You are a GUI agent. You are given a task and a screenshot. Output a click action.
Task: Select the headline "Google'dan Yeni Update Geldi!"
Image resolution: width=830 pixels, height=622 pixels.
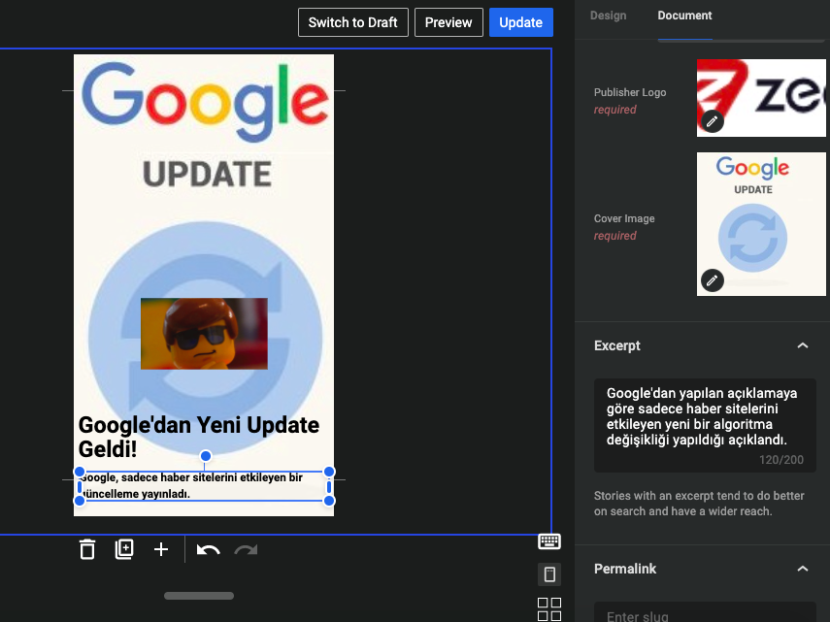click(x=199, y=437)
